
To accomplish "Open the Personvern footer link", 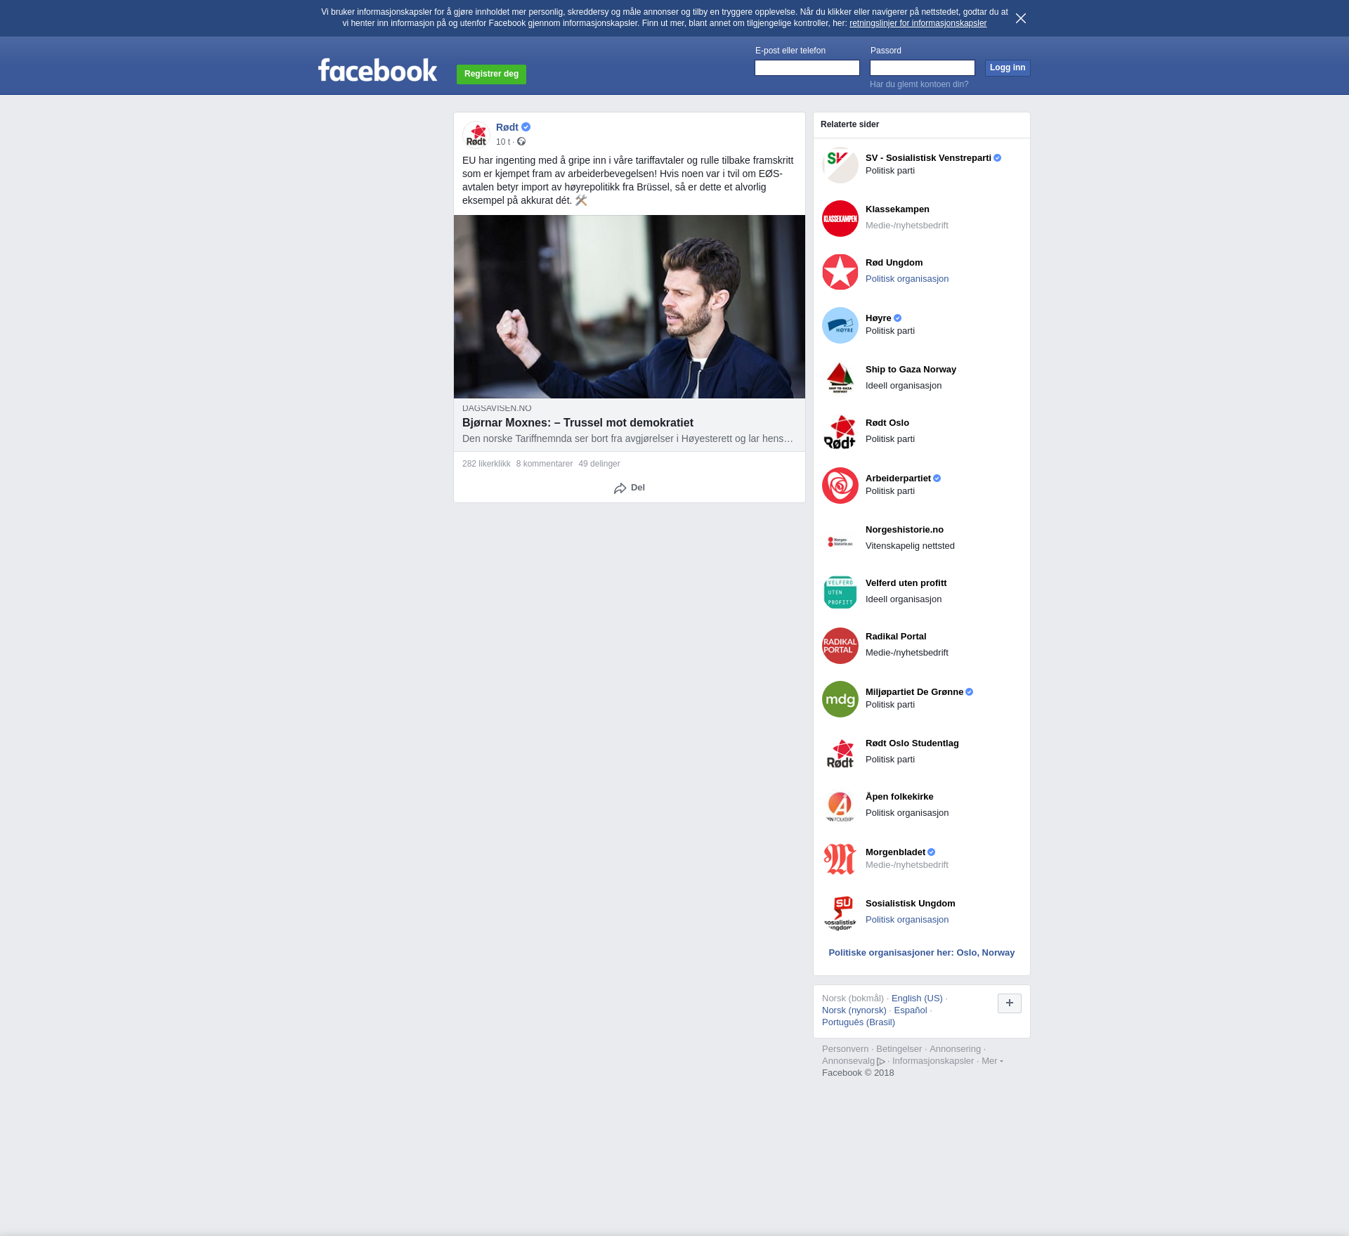I will (845, 1049).
